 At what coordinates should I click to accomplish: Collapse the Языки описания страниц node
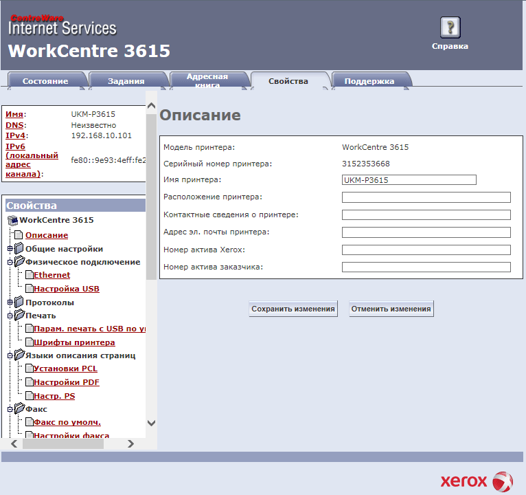coord(10,355)
